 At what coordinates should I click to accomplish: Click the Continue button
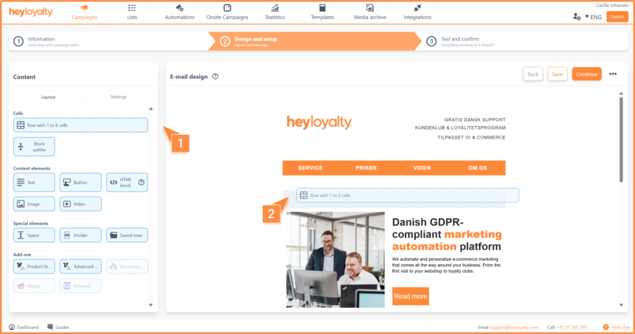click(x=586, y=74)
